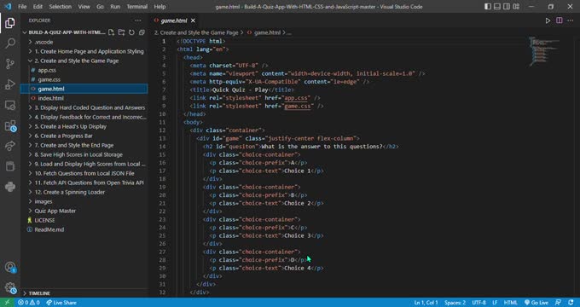580x307 pixels.
Task: Open the Python activity bar icon
Action: pos(10,187)
